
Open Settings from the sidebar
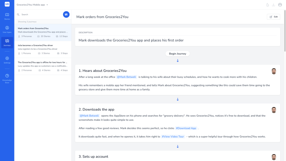[7, 60]
